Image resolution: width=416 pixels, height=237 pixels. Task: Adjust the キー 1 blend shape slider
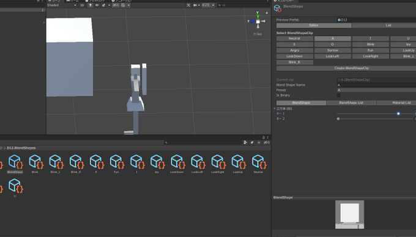[x=375, y=114]
